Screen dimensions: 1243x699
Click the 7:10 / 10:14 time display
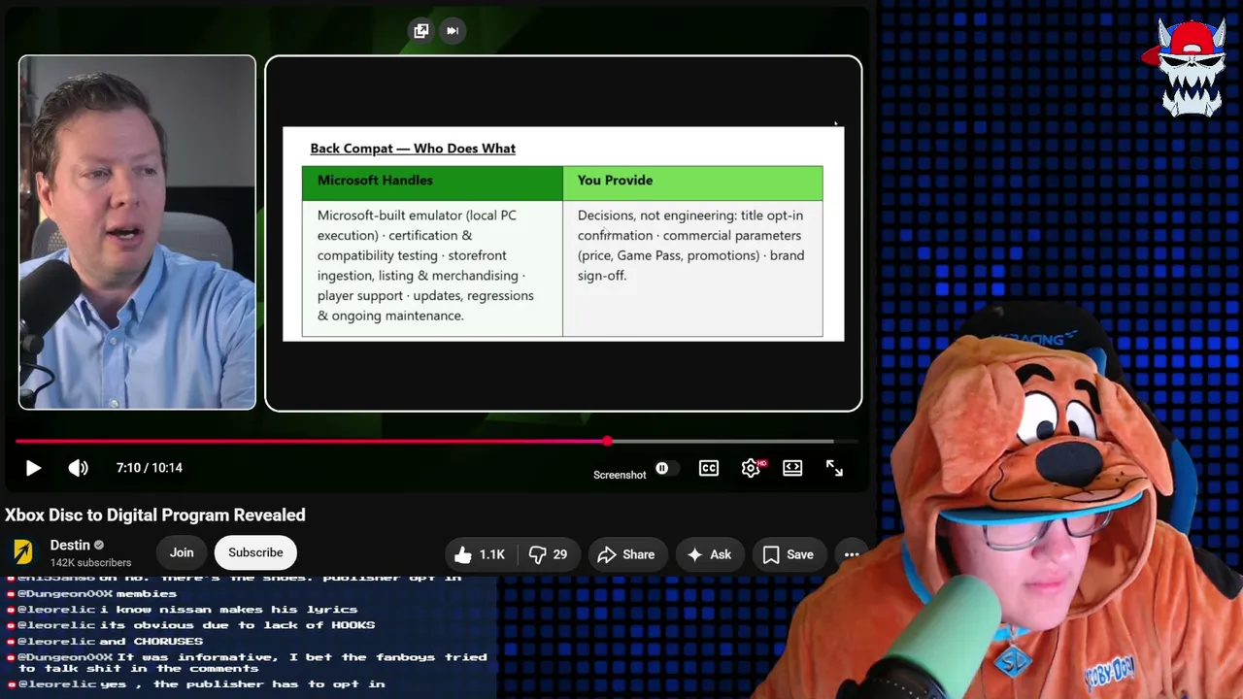150,468
